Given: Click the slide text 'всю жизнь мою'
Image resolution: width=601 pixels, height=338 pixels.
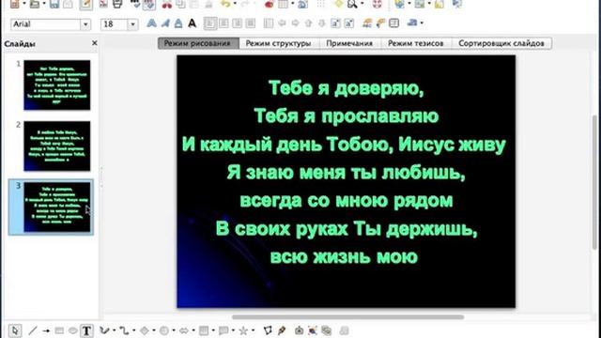Looking at the screenshot, I should (344, 256).
